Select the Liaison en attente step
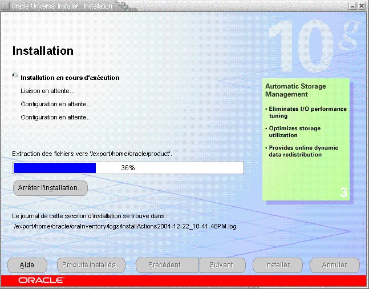This screenshot has height=289, width=369. (47, 91)
